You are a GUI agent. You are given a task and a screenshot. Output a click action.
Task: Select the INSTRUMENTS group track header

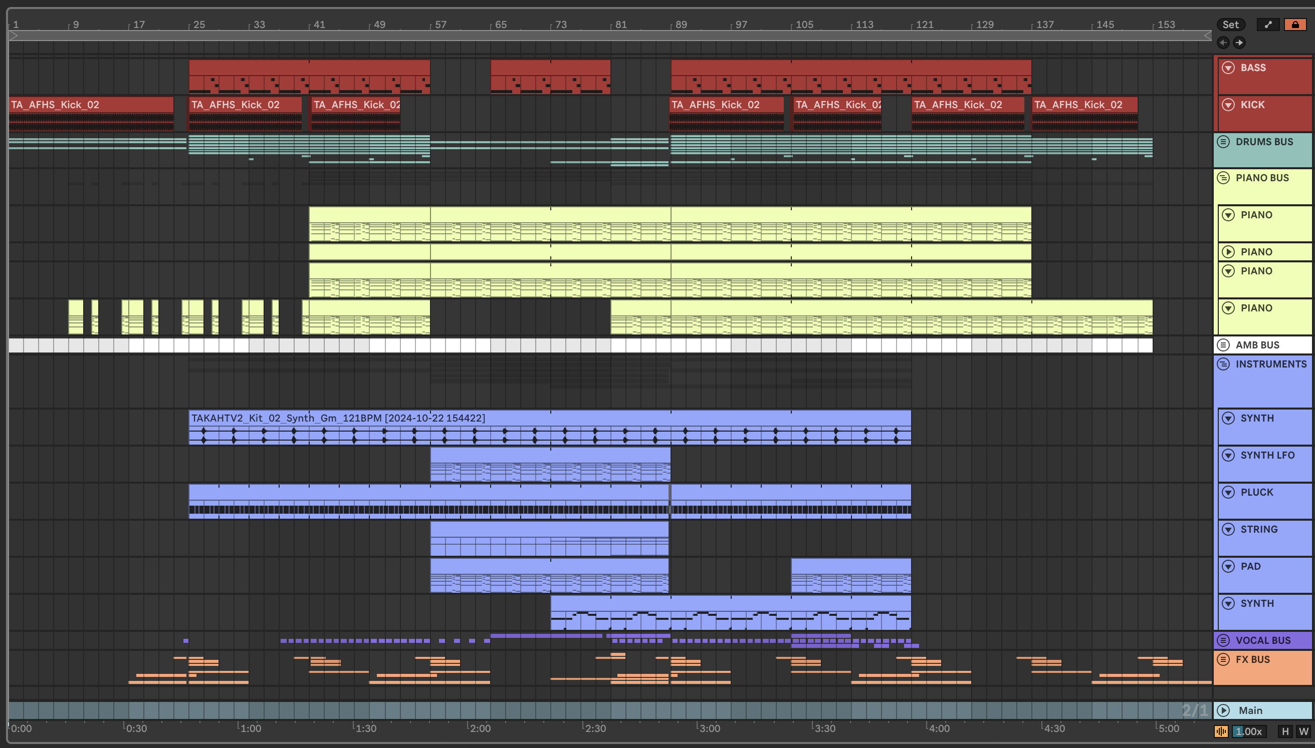coord(1270,364)
